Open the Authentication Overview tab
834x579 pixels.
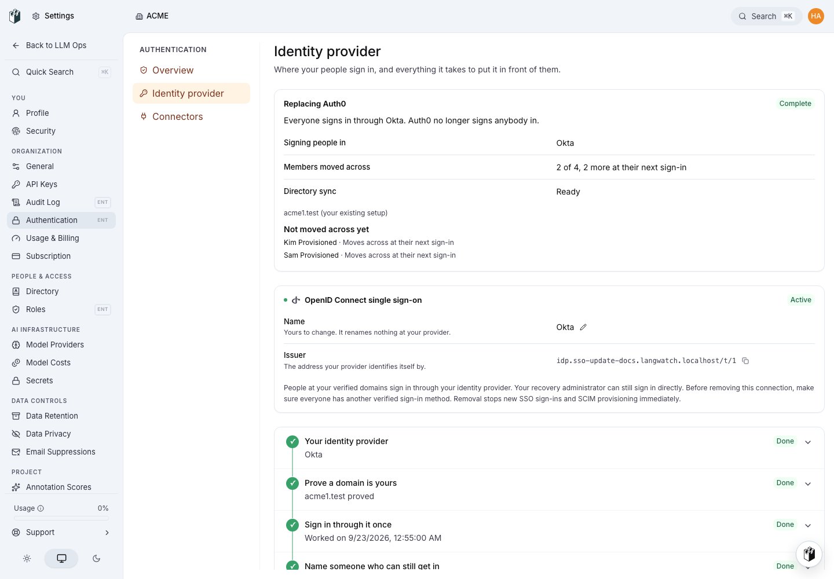(x=191, y=70)
